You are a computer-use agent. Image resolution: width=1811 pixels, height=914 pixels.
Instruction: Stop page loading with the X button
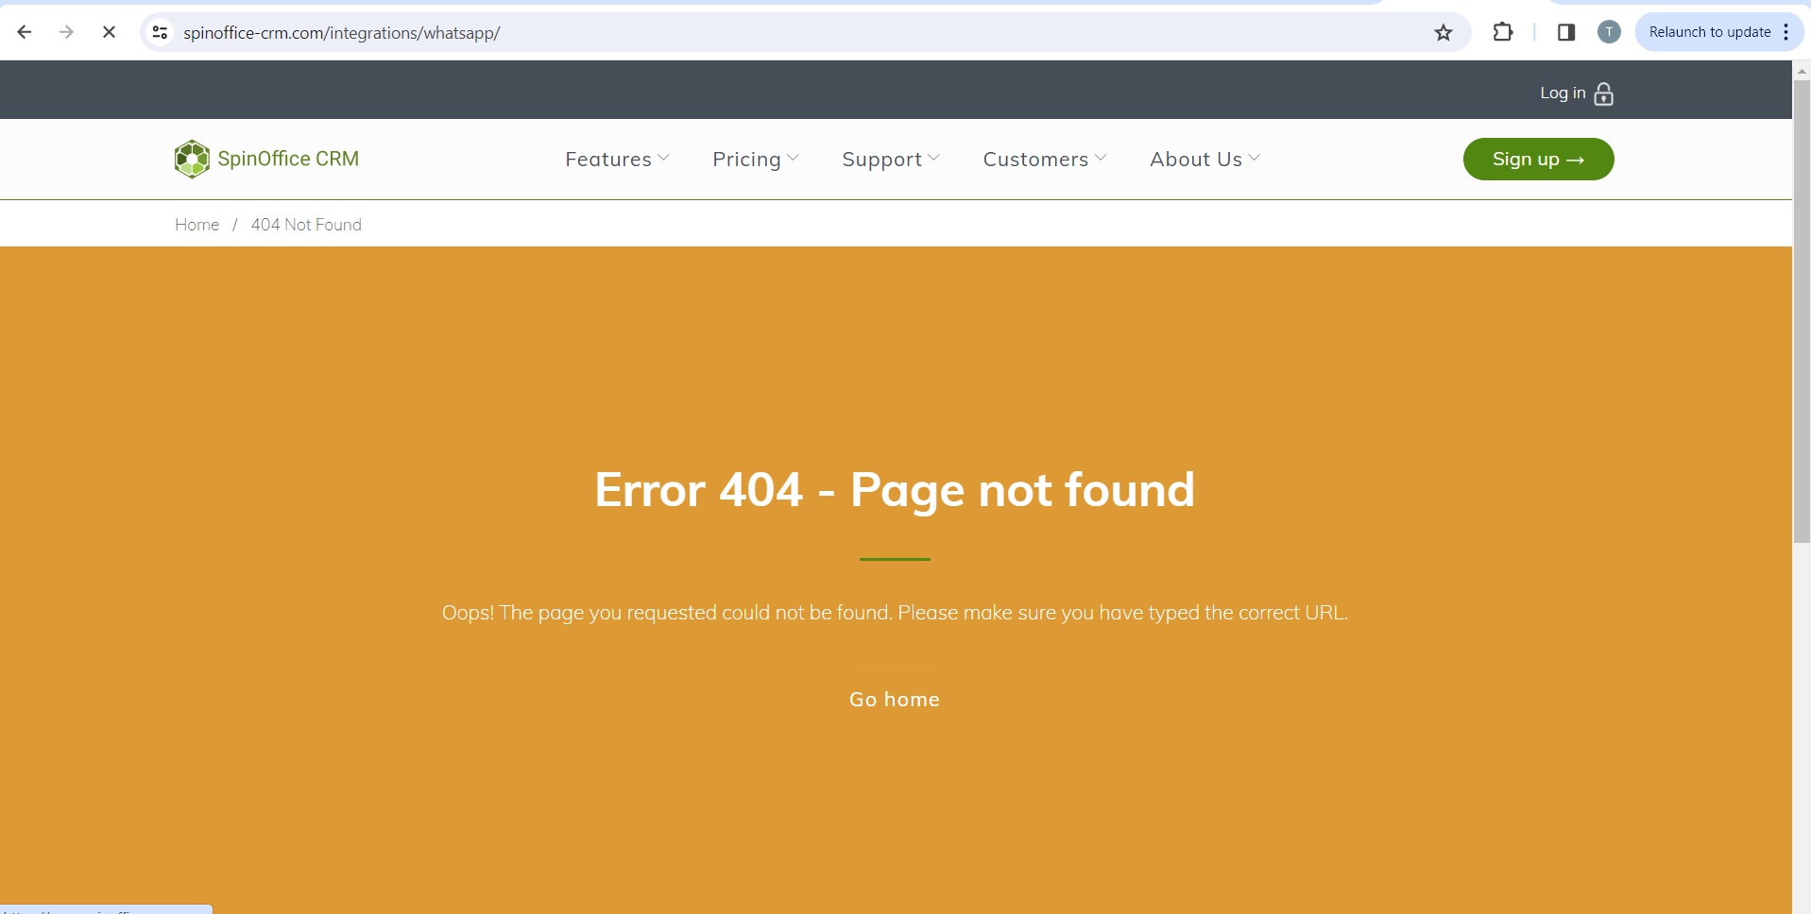(109, 32)
